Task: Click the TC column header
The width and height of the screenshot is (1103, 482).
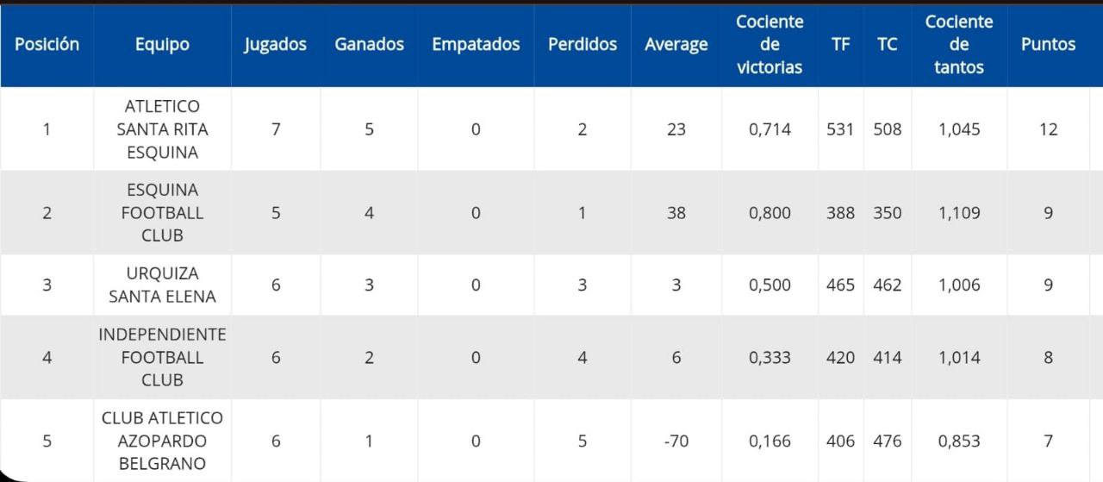Action: click(887, 45)
